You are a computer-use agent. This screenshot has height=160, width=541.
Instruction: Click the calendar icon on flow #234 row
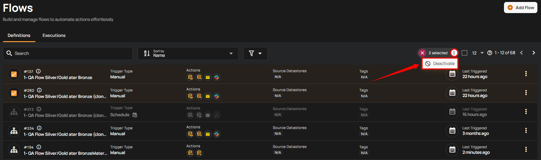click(452, 131)
